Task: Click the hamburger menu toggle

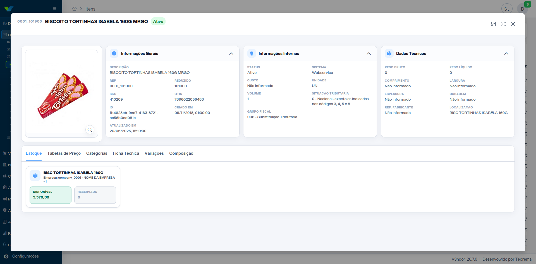Action: point(55,9)
